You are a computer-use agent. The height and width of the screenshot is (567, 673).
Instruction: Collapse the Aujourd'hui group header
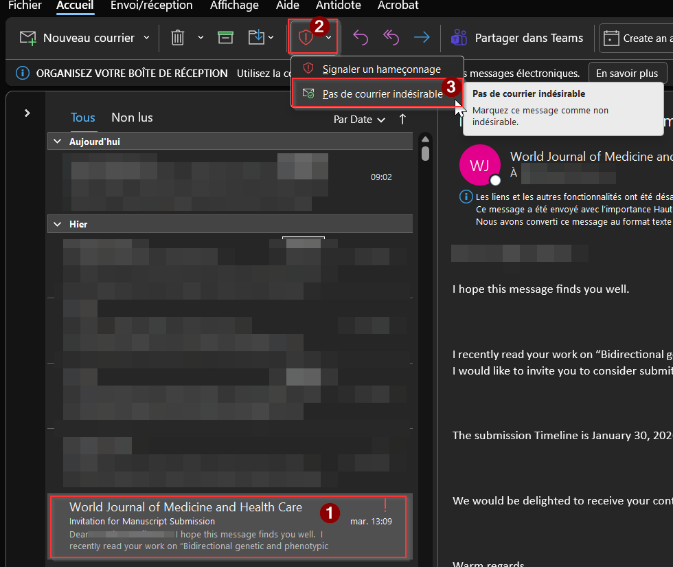[x=57, y=142]
